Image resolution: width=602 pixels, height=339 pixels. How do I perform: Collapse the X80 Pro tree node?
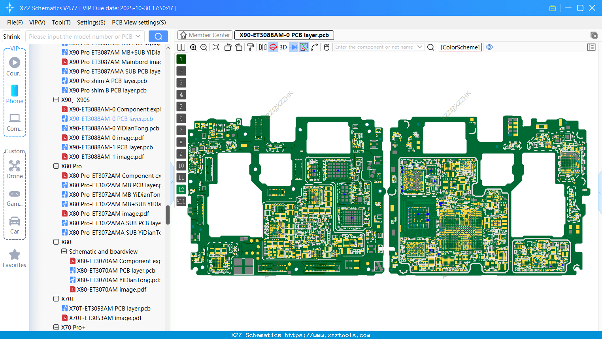[56, 166]
